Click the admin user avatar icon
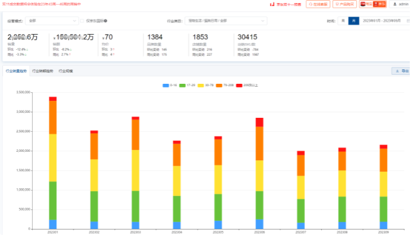 point(395,4)
